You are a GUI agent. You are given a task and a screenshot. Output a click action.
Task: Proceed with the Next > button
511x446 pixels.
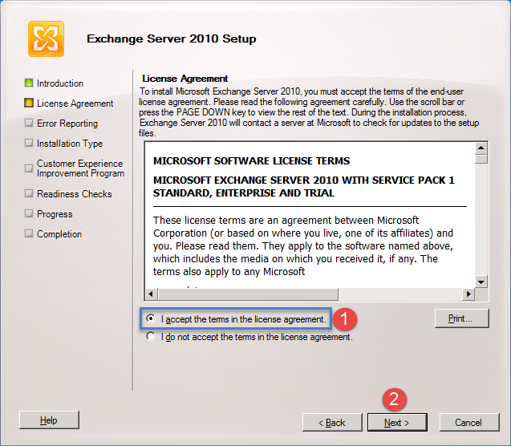coord(397,423)
